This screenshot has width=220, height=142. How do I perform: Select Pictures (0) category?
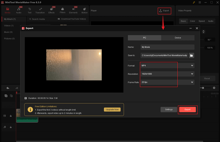point(9,38)
